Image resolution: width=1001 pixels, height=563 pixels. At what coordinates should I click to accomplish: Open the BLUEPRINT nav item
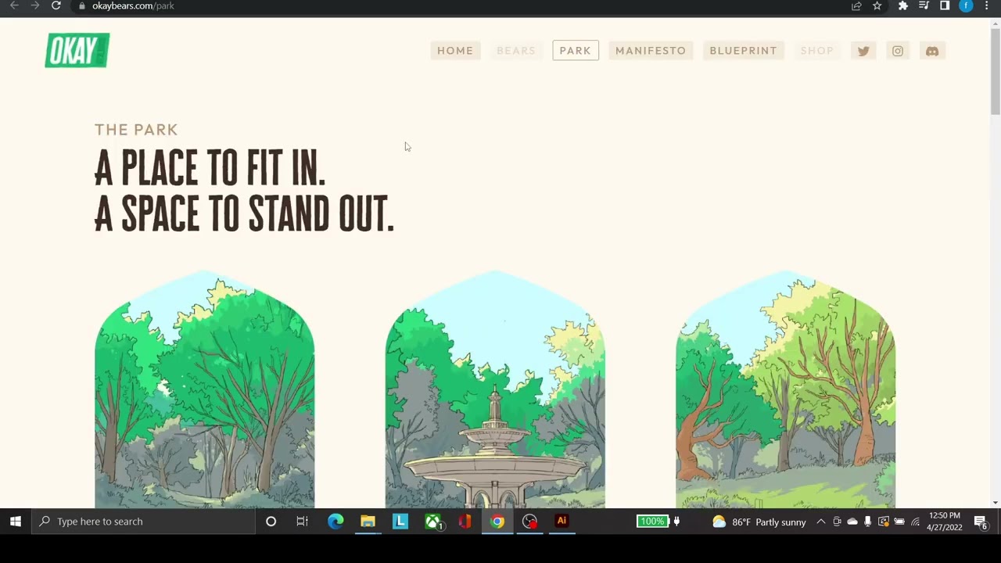pos(743,51)
